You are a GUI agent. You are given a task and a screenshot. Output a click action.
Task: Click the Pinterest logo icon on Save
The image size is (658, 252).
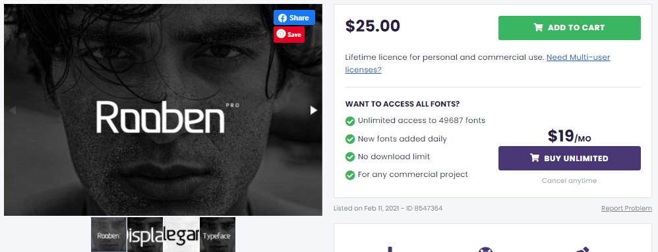pyautogui.click(x=281, y=34)
